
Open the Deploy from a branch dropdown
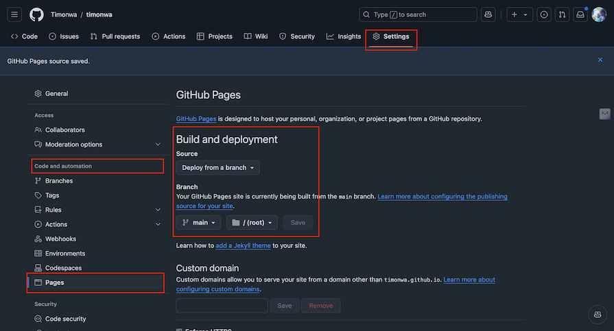pos(218,168)
